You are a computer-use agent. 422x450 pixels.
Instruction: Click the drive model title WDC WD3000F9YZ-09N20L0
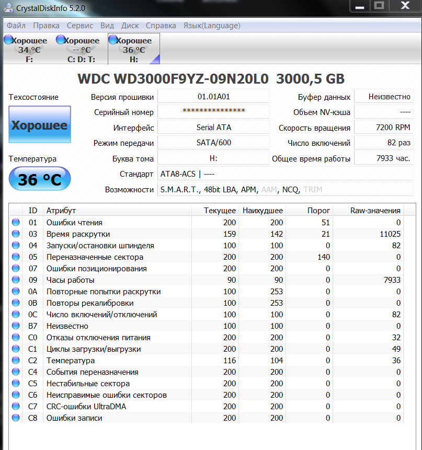tap(173, 78)
